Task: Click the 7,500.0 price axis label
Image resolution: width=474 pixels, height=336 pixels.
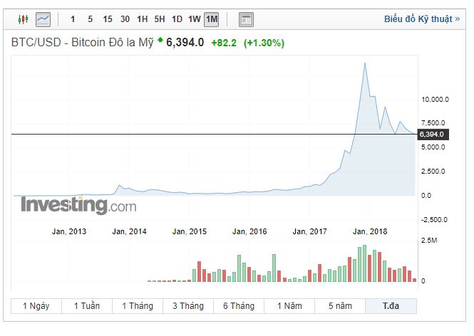Action: 433,123
